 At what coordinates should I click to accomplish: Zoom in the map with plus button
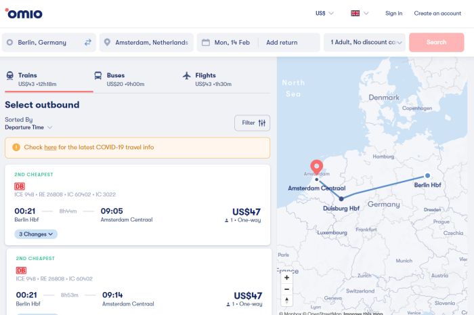(x=286, y=278)
